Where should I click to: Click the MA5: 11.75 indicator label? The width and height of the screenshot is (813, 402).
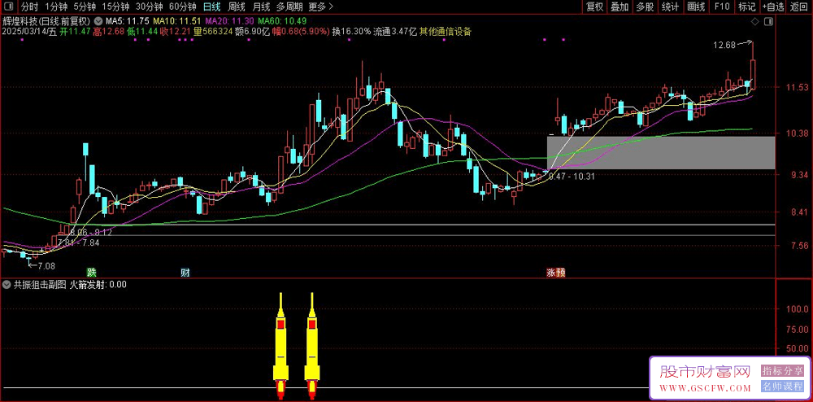(x=127, y=21)
